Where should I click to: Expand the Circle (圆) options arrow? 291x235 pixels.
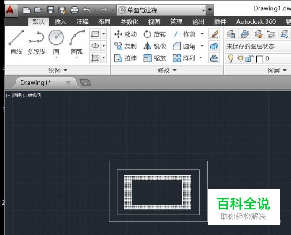pos(56,57)
